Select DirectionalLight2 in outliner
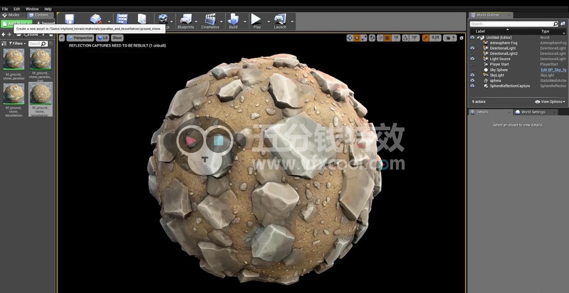Screen dimensions: 569x293 [x=504, y=54]
